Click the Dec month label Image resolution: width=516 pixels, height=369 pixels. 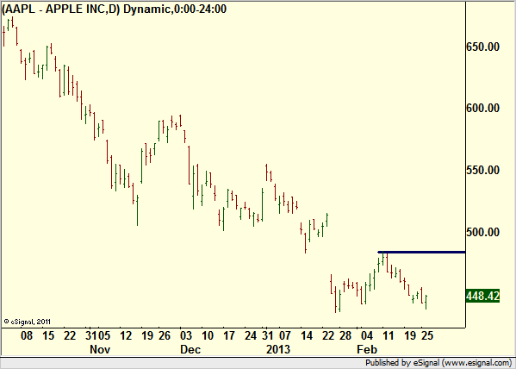click(x=190, y=349)
